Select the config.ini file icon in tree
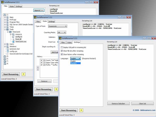The width and height of the screenshot is (156, 117). (13, 37)
